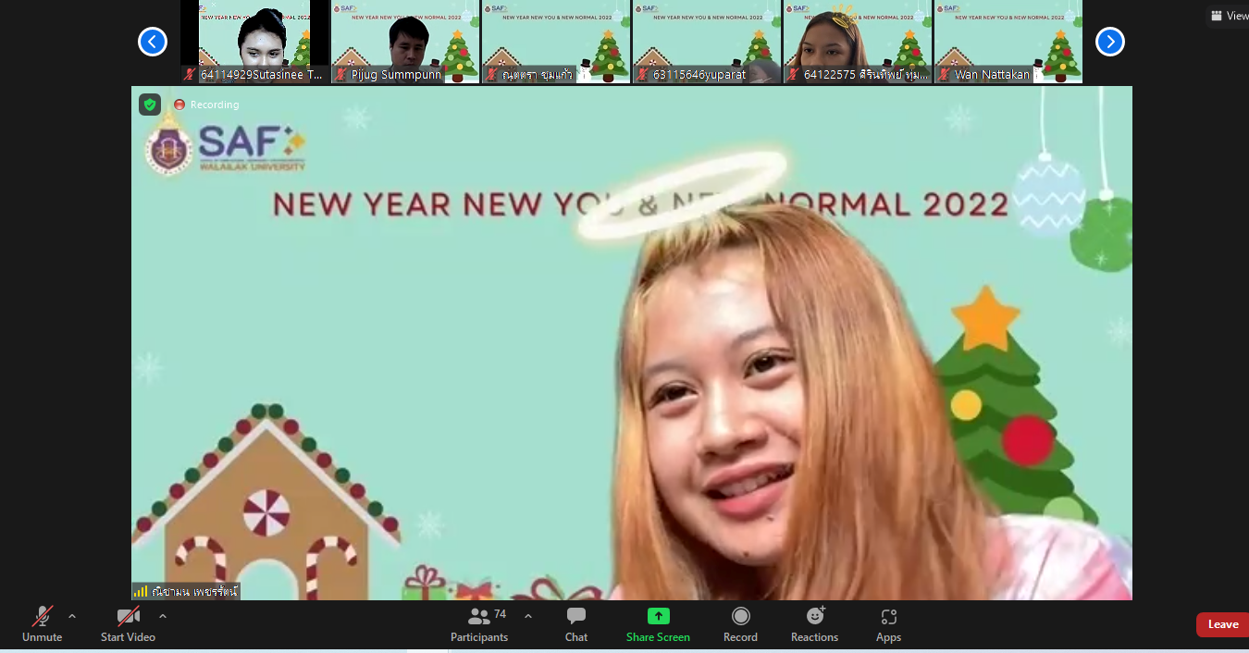Expand the options arrow beside Participants
The width and height of the screenshot is (1249, 653).
tap(528, 616)
